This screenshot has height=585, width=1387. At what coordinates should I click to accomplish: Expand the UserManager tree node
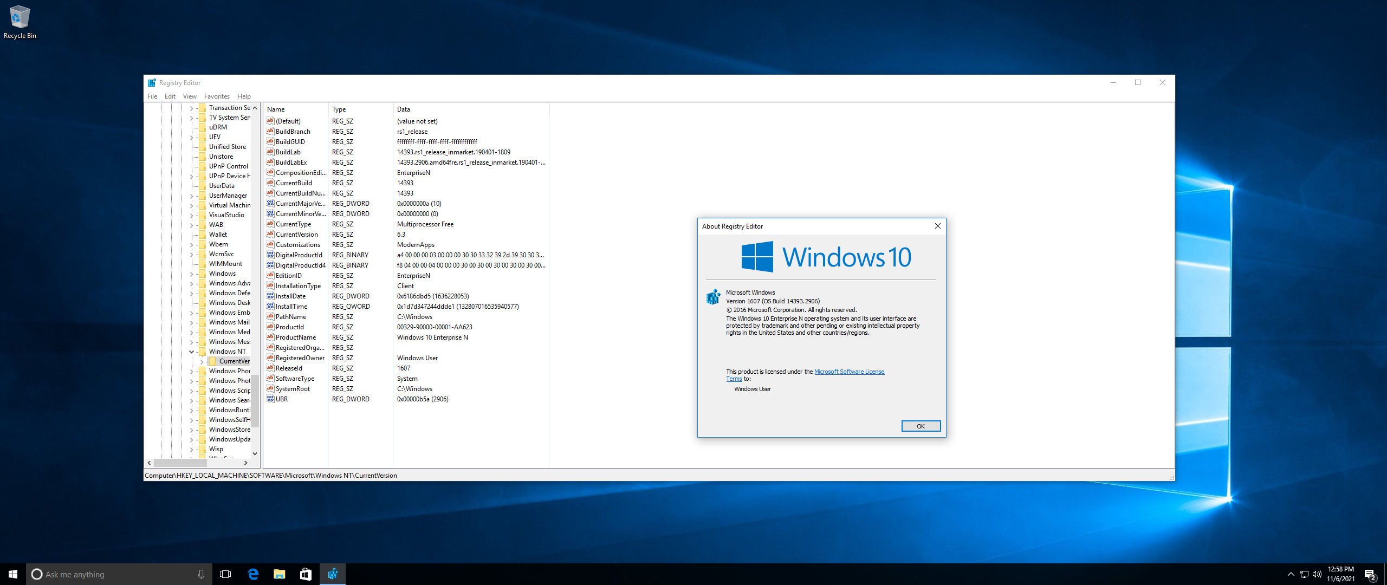point(191,196)
